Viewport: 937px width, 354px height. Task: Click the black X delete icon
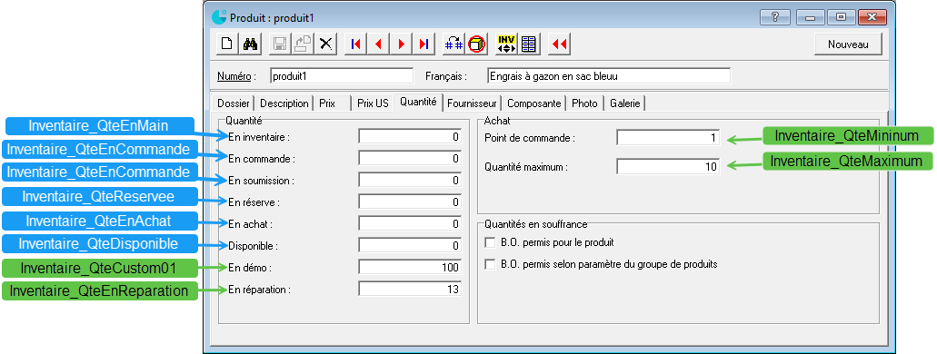325,44
